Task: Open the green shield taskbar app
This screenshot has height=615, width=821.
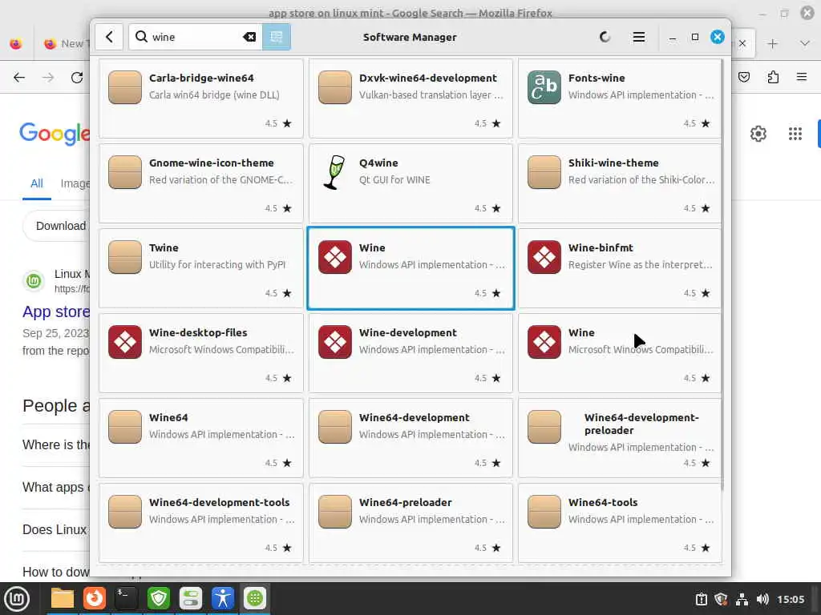Action: click(159, 598)
